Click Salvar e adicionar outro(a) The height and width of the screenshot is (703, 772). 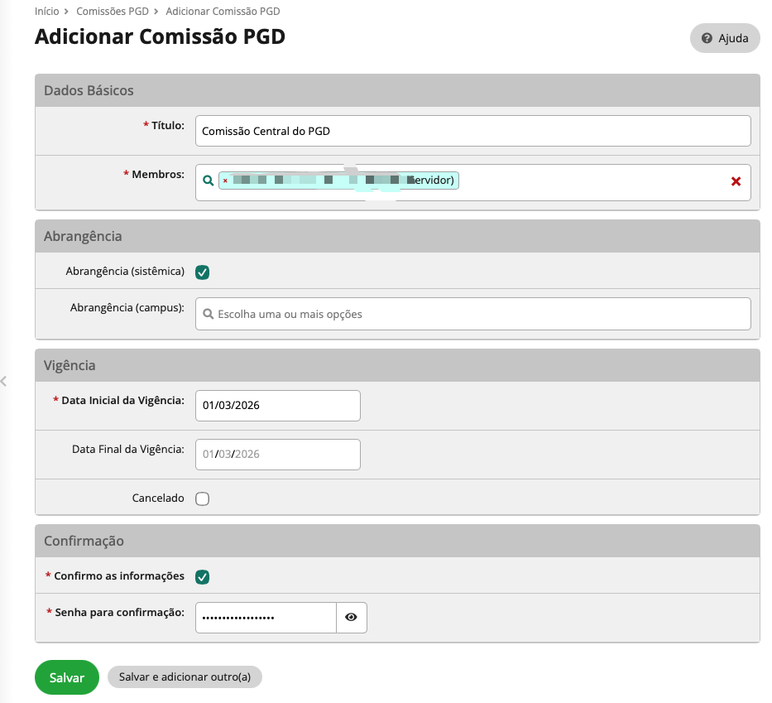[185, 677]
